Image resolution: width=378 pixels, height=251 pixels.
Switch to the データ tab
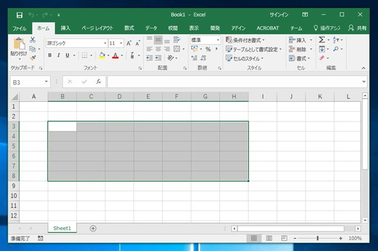tap(151, 28)
